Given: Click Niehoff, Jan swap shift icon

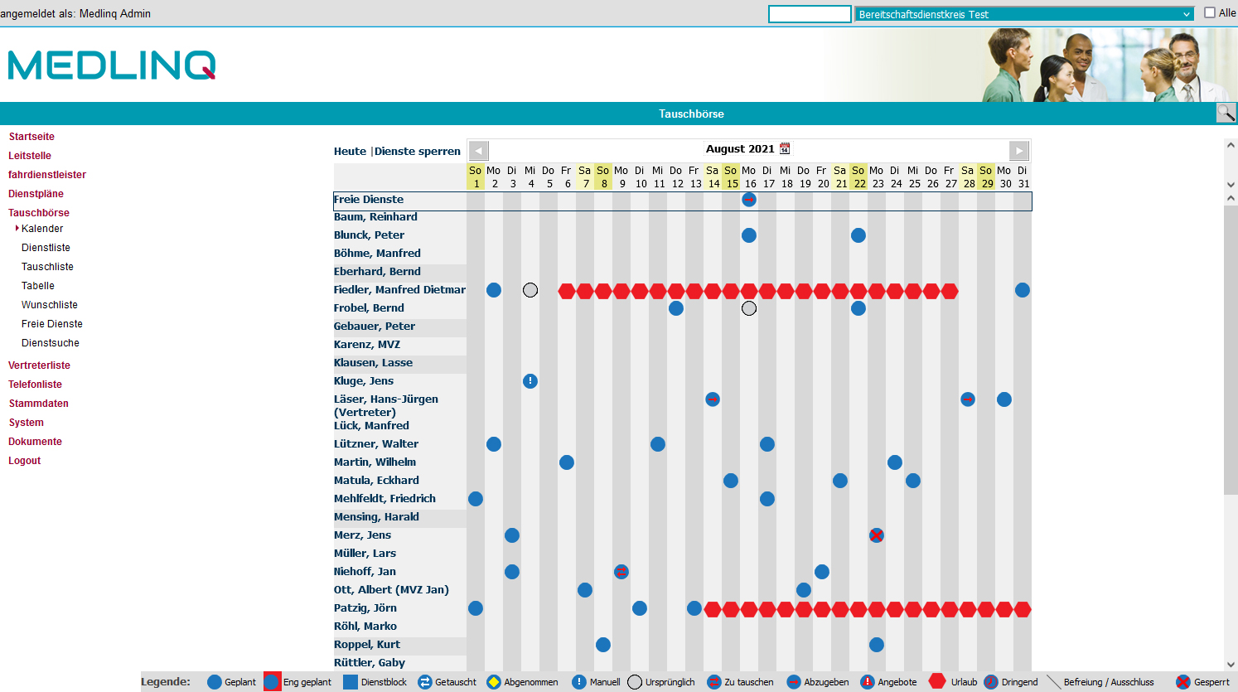Looking at the screenshot, I should click(621, 572).
